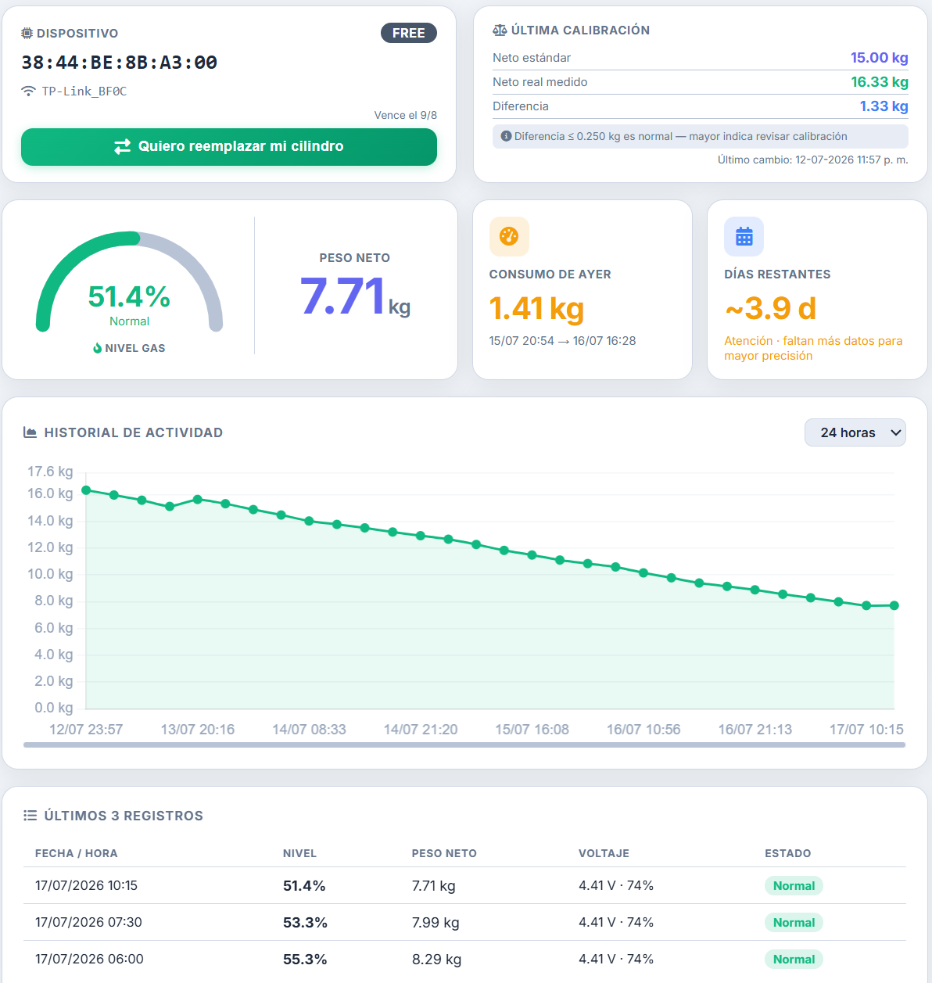Click the Neto real medido value 16.33 kg
932x983 pixels.
(x=880, y=82)
